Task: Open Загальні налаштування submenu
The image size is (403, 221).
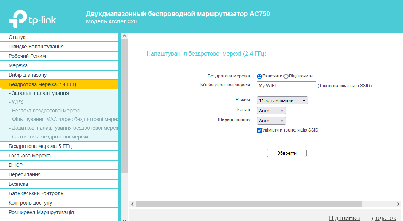Action: click(x=39, y=93)
